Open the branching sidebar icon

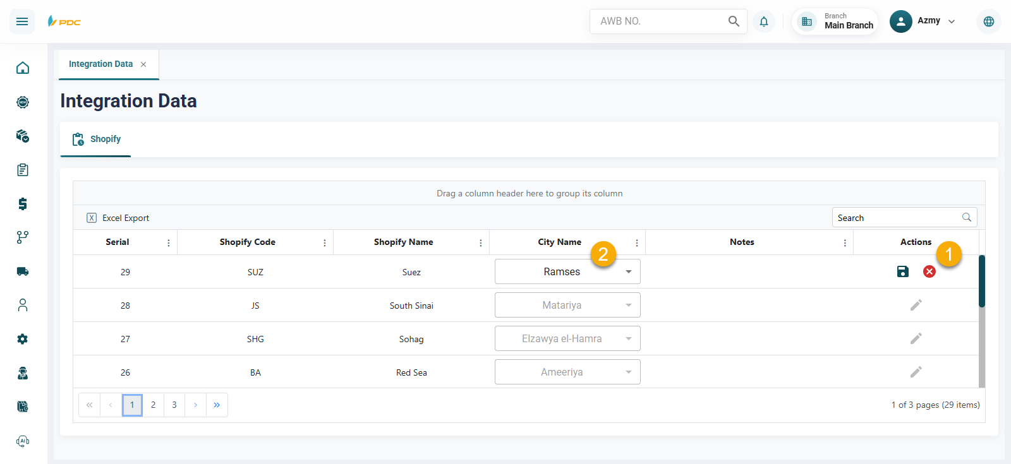pos(23,237)
